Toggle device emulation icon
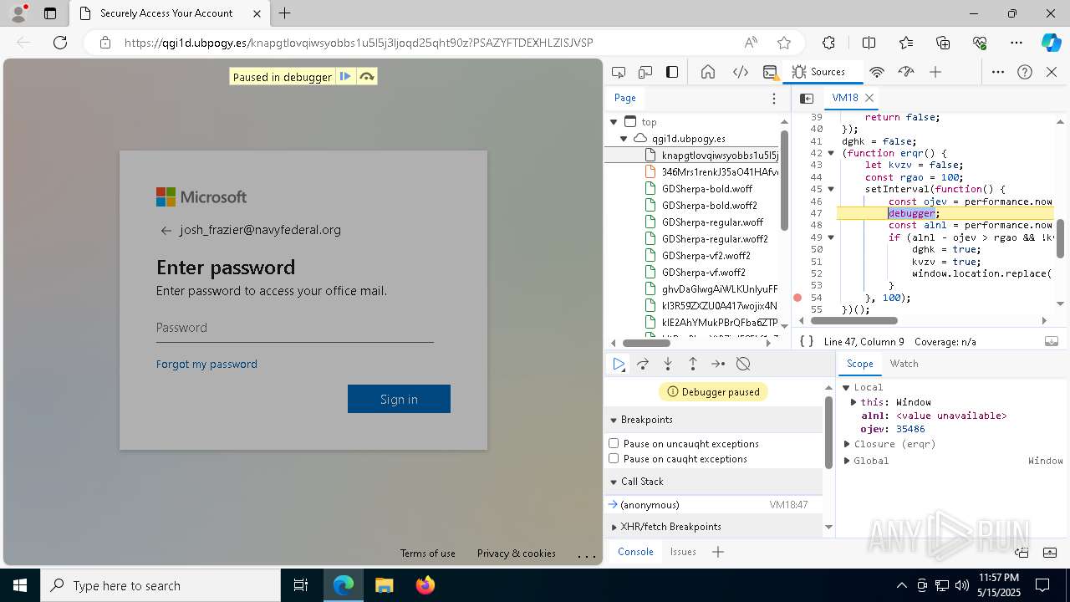 pos(645,72)
